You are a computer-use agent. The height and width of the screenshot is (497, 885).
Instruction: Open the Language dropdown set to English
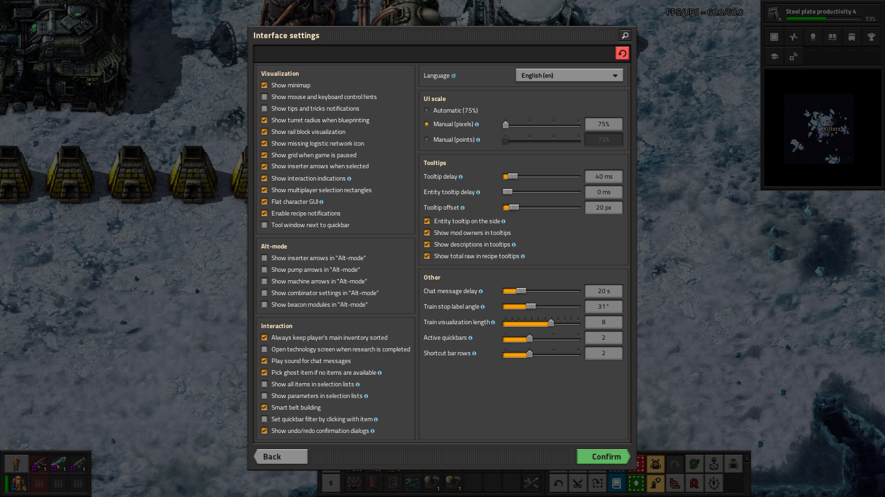(x=569, y=76)
